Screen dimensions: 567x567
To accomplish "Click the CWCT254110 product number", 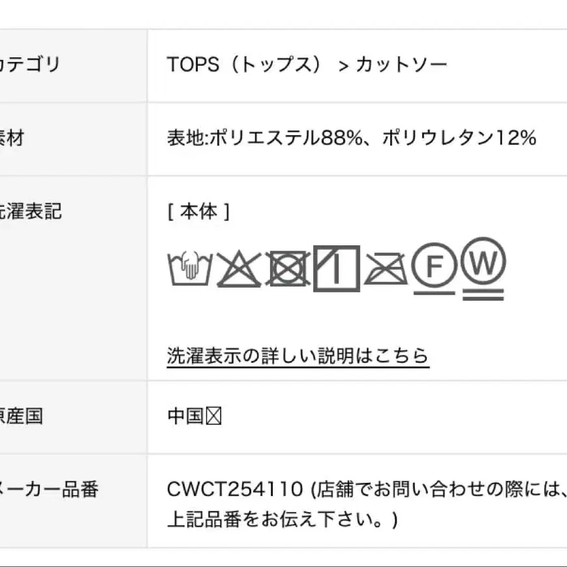I will [235, 489].
